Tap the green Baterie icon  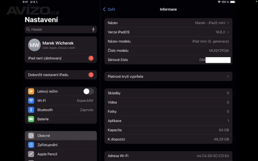point(31,119)
